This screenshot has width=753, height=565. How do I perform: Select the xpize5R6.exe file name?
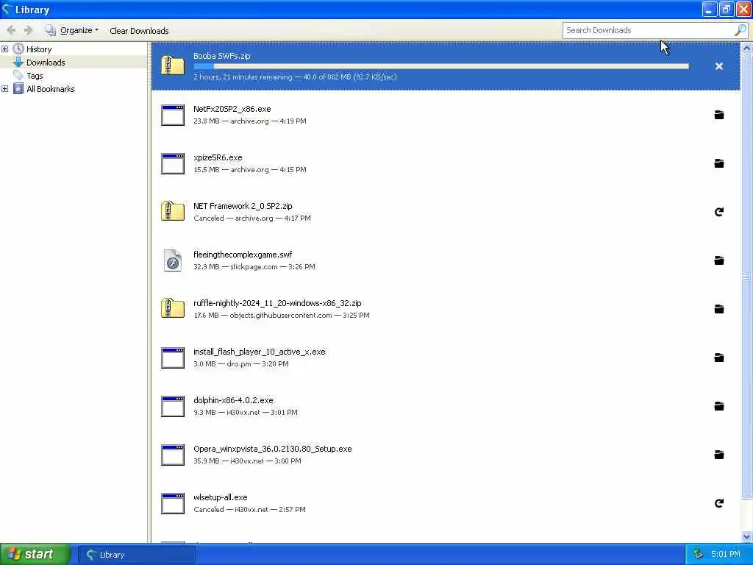218,157
